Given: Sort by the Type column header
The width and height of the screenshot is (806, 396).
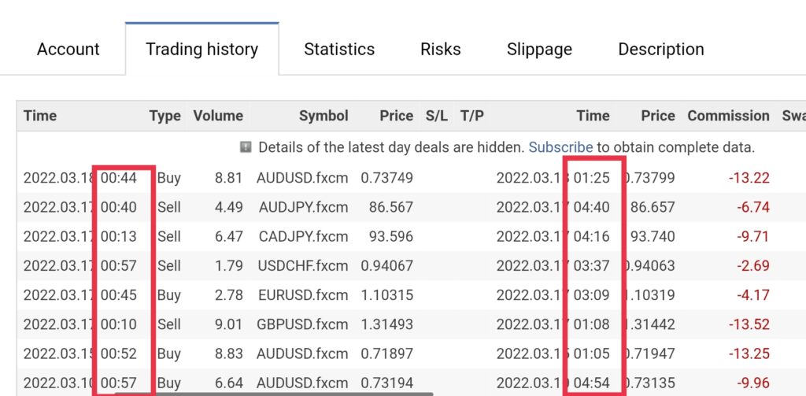Looking at the screenshot, I should coord(165,117).
